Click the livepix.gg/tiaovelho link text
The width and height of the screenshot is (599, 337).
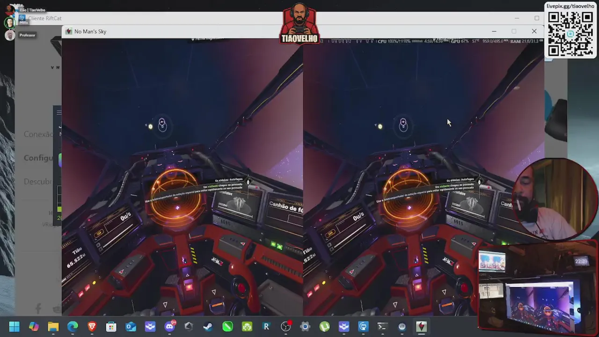click(570, 6)
